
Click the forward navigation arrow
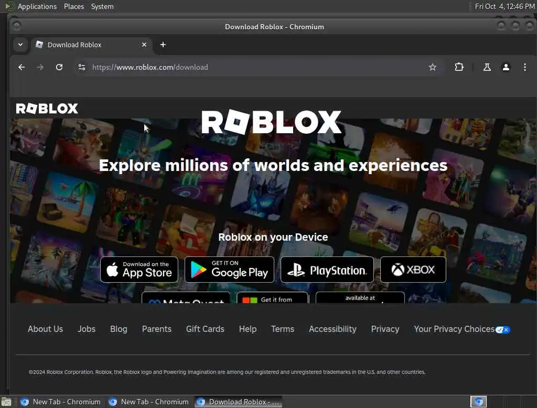tap(40, 67)
